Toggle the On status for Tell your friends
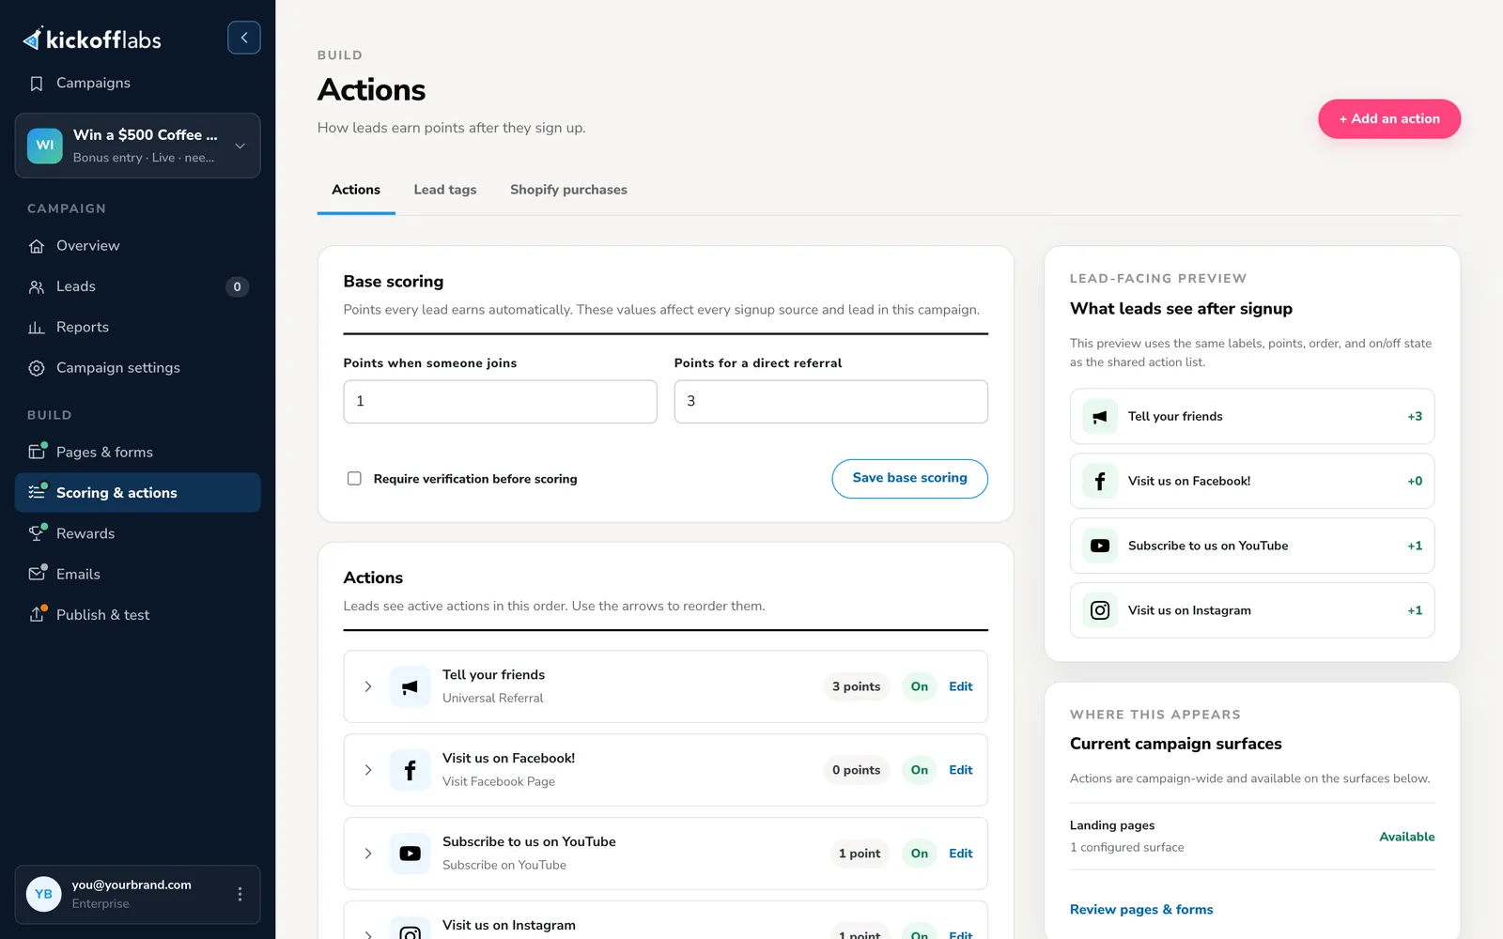Screen dimensions: 1503x939 [x=919, y=686]
